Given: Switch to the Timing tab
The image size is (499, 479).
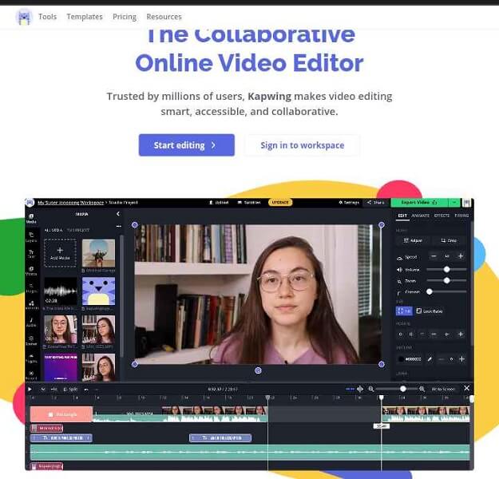Looking at the screenshot, I should tap(461, 216).
